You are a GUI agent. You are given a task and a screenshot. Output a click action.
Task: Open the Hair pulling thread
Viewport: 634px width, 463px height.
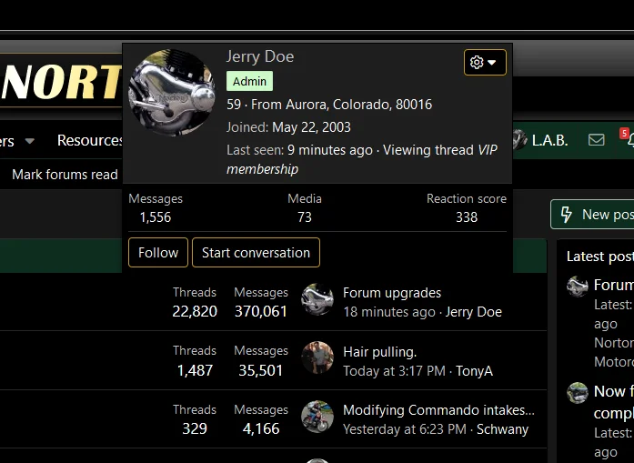[x=379, y=351]
